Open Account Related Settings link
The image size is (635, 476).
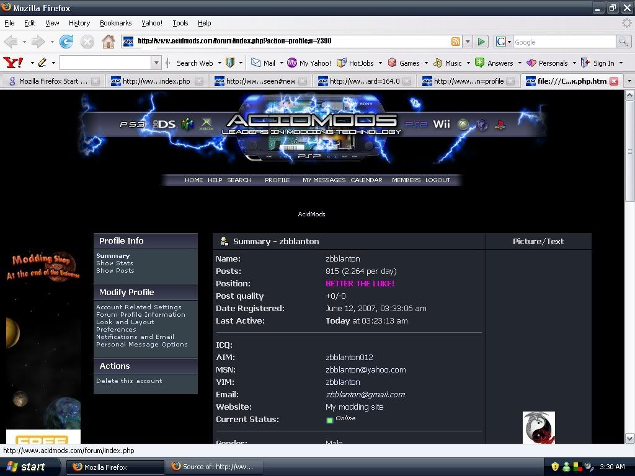[139, 307]
